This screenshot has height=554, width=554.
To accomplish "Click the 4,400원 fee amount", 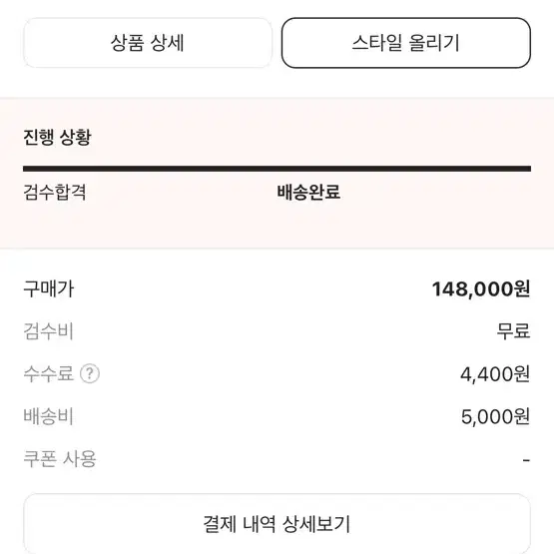I will [x=495, y=373].
